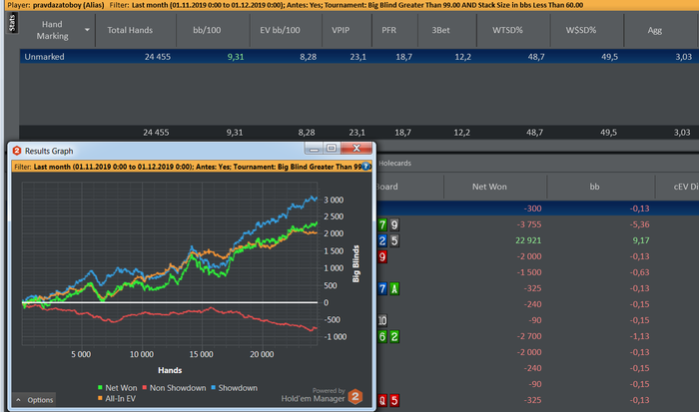699x412 pixels.
Task: Click 48,7 WTSD% value in Unmarked row
Action: tap(536, 57)
